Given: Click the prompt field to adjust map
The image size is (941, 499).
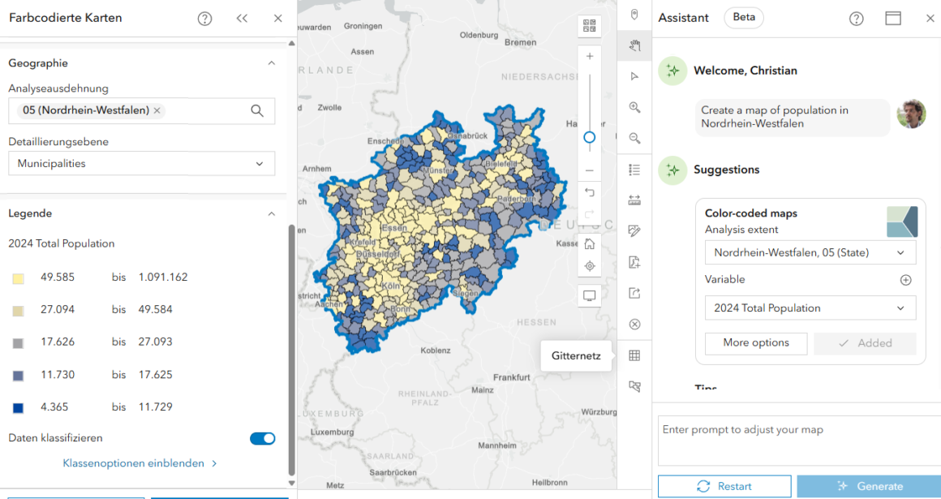Looking at the screenshot, I should [x=799, y=441].
